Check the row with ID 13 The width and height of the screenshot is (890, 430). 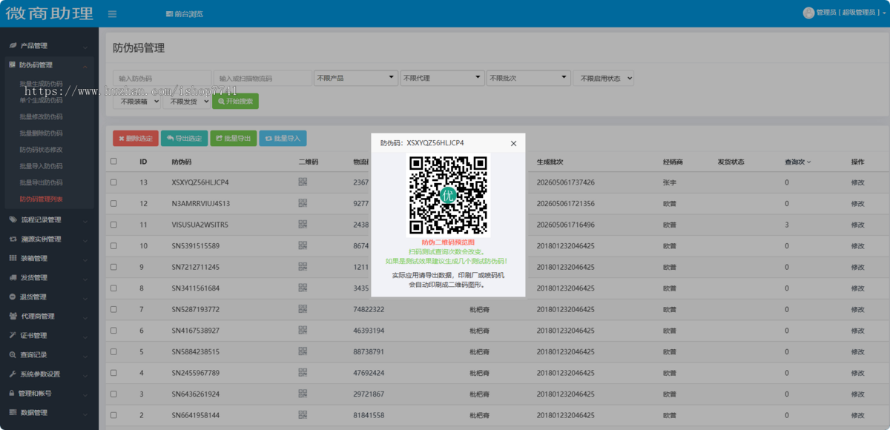click(x=113, y=182)
